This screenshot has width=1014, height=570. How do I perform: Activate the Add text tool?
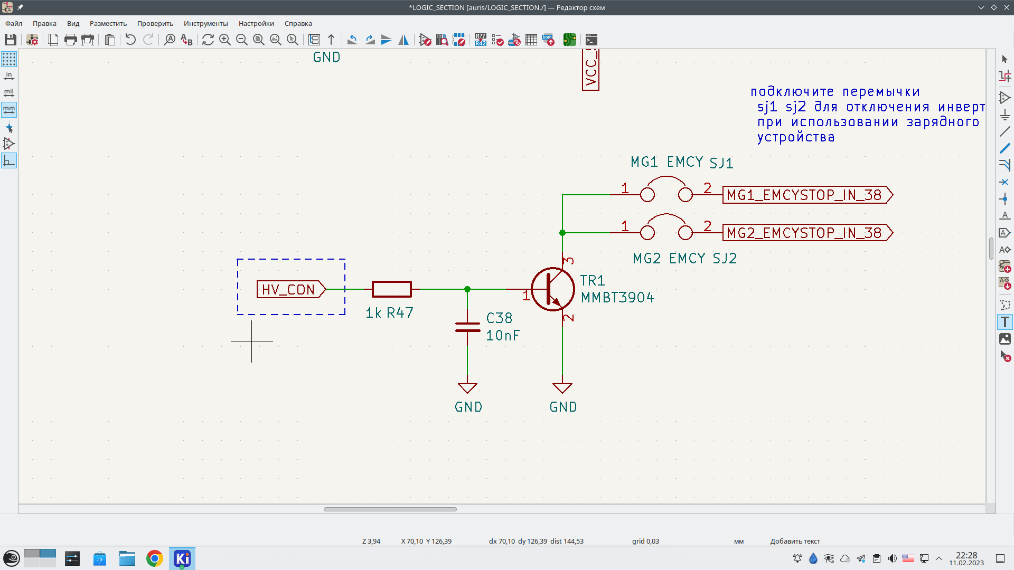(x=1004, y=322)
